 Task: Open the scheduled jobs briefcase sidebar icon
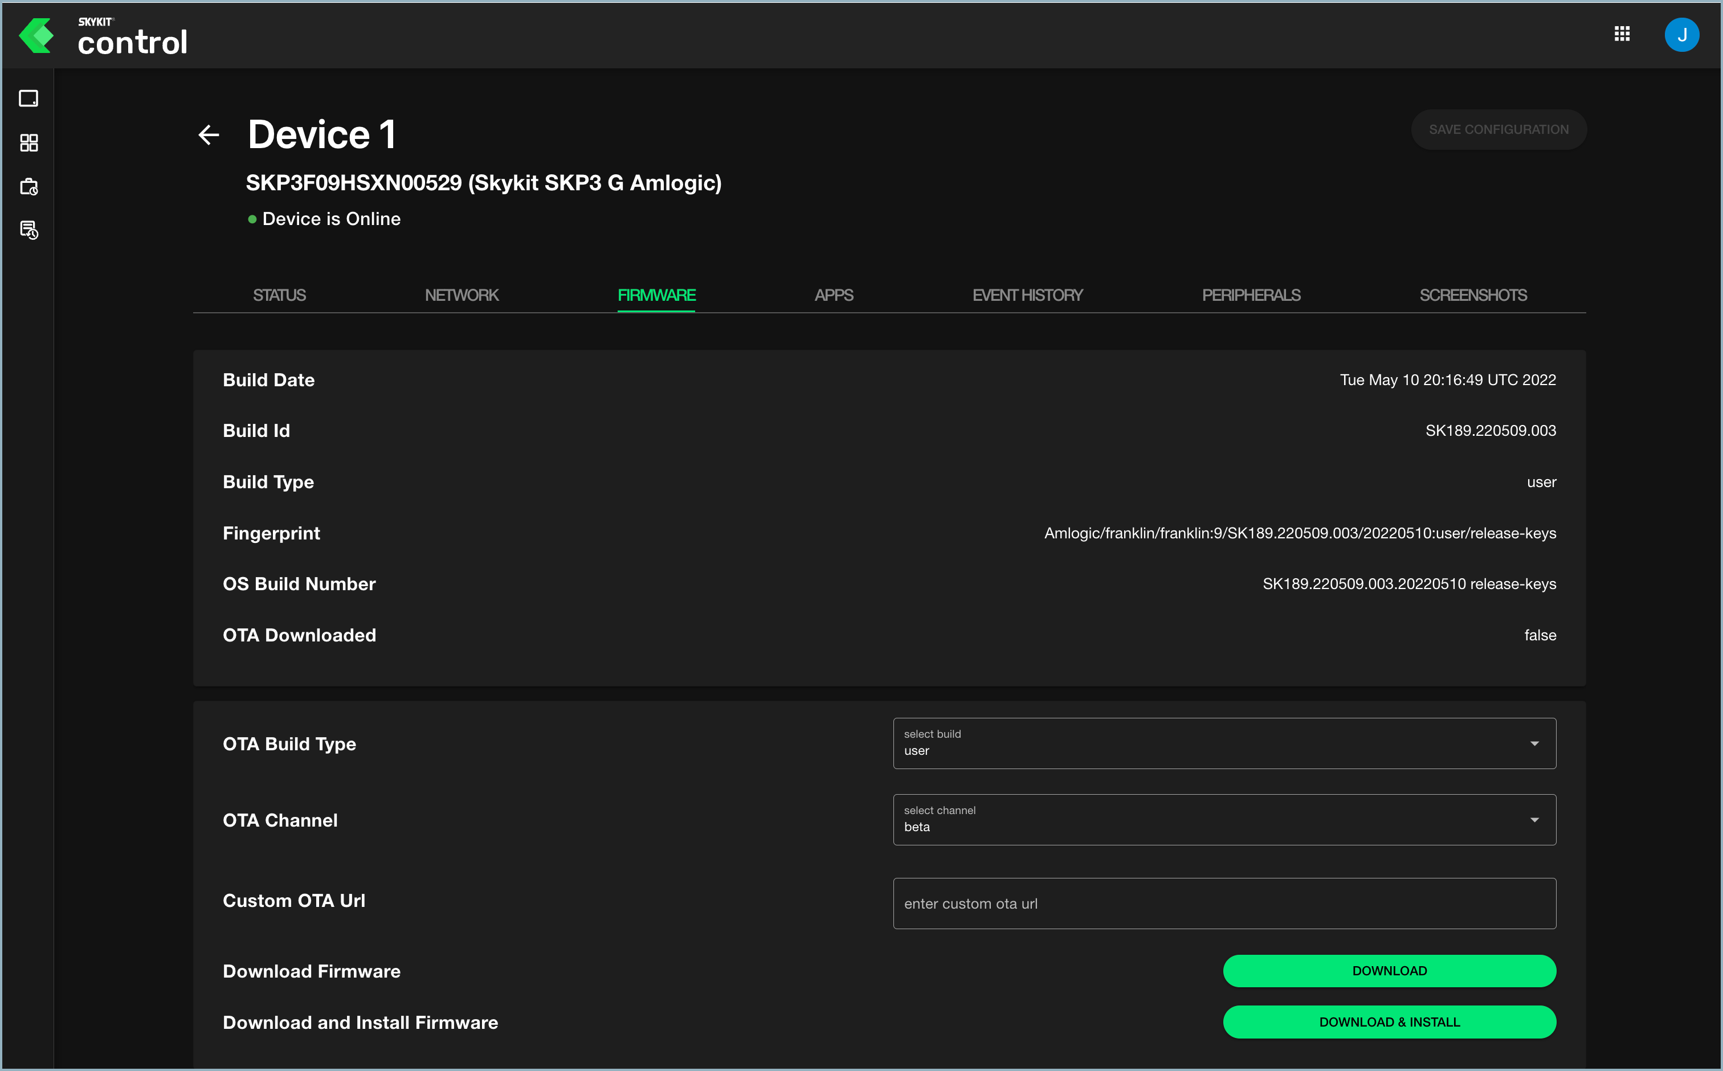pos(28,186)
